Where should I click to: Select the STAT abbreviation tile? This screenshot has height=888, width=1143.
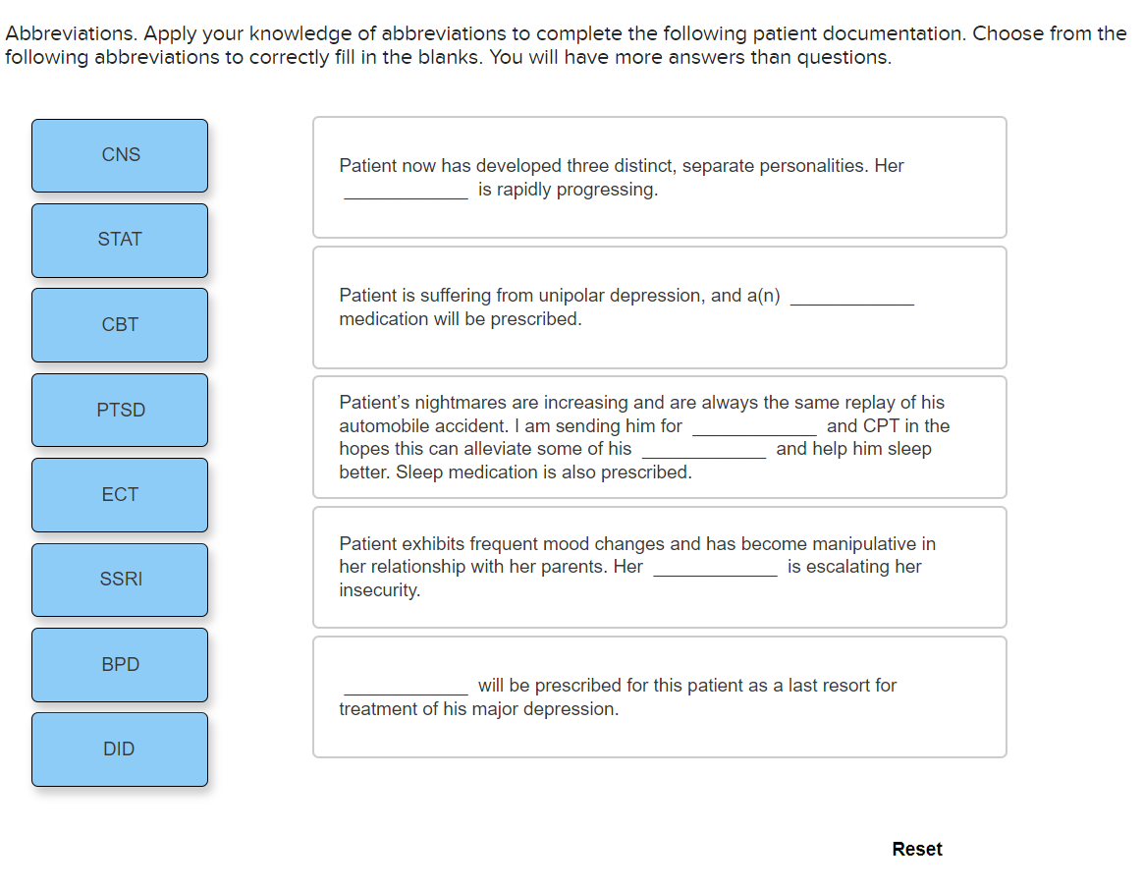click(119, 240)
